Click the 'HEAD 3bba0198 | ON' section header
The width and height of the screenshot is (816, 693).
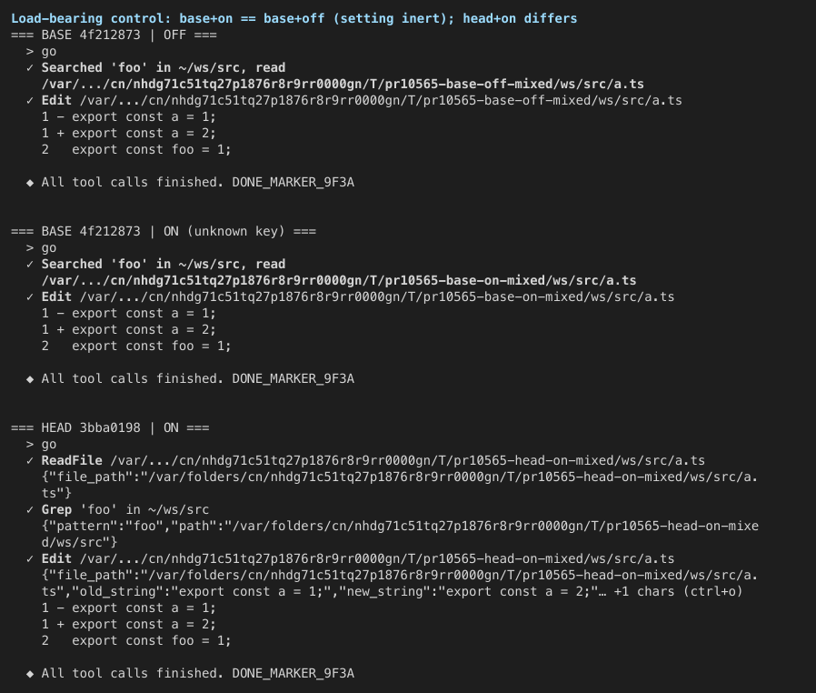(110, 427)
